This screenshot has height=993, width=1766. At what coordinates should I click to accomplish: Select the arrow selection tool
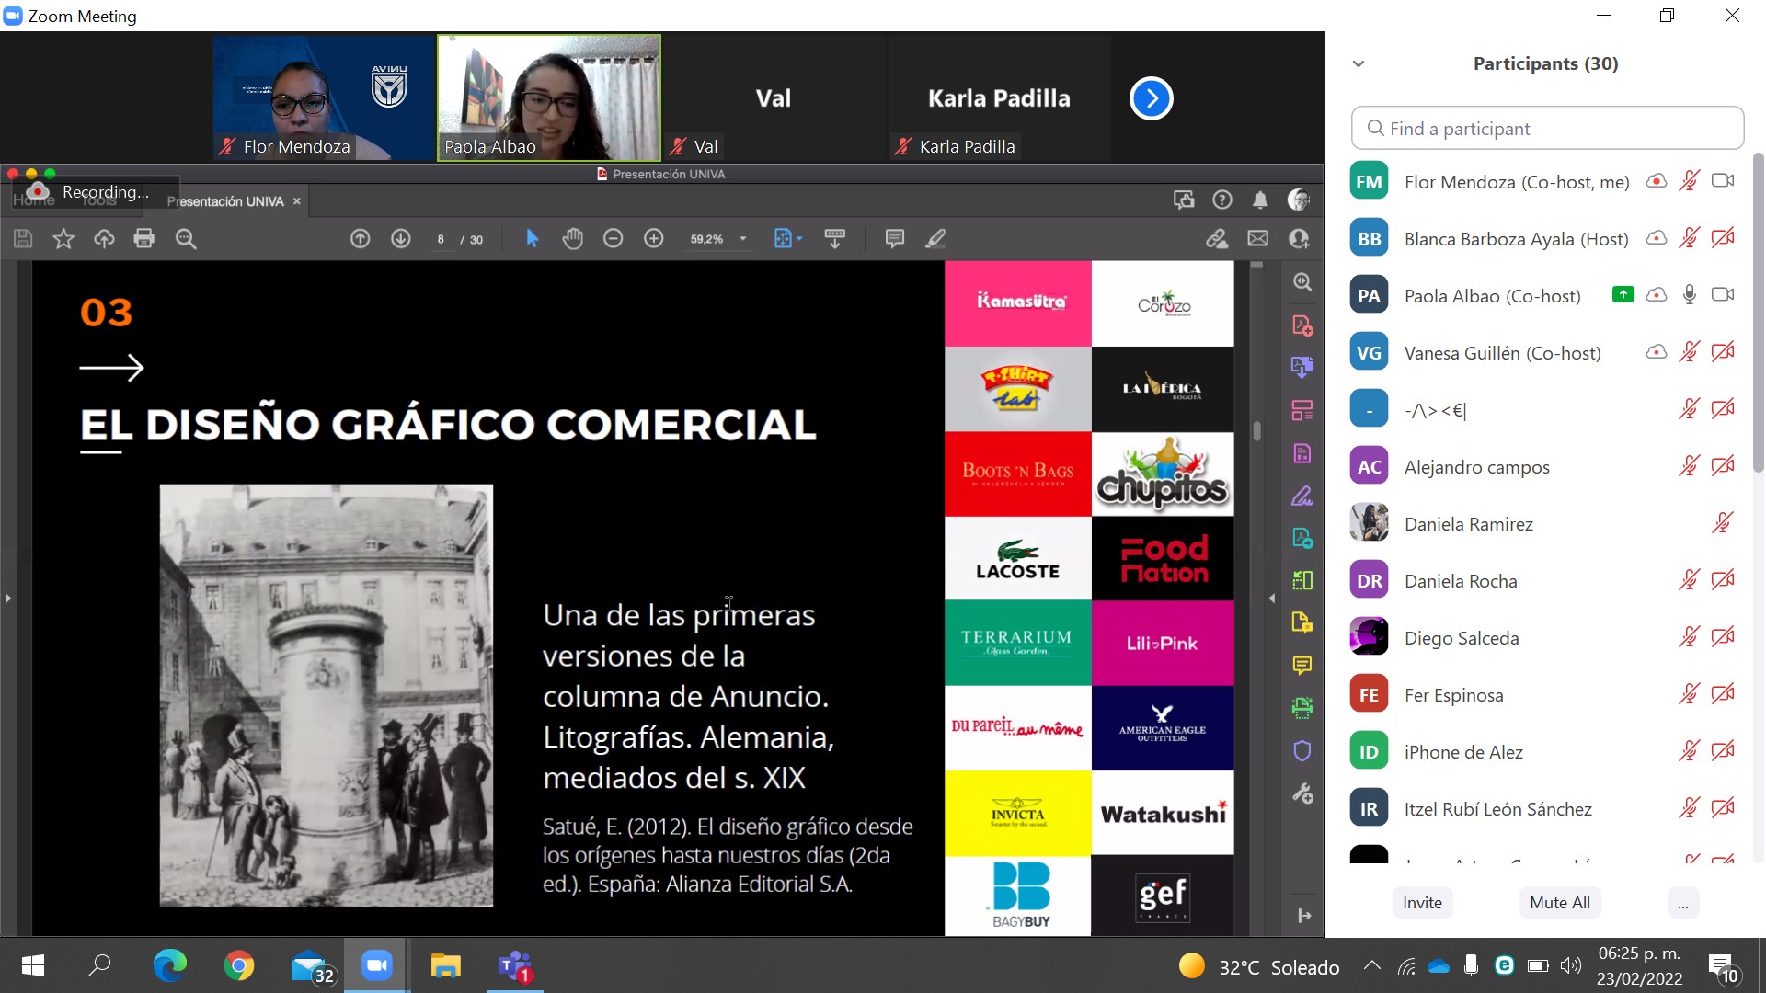532,239
